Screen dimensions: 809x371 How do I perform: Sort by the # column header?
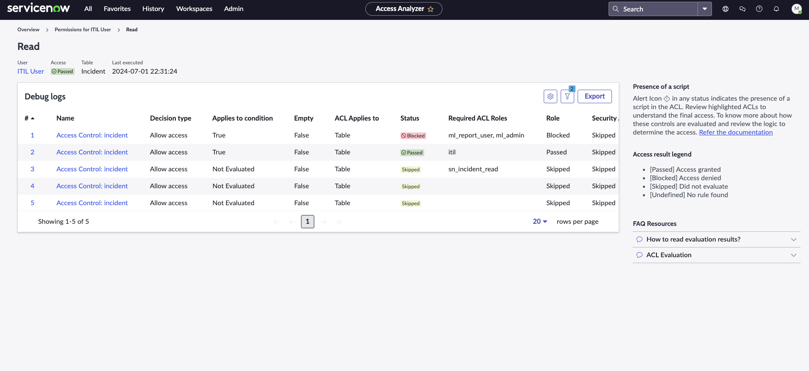29,118
